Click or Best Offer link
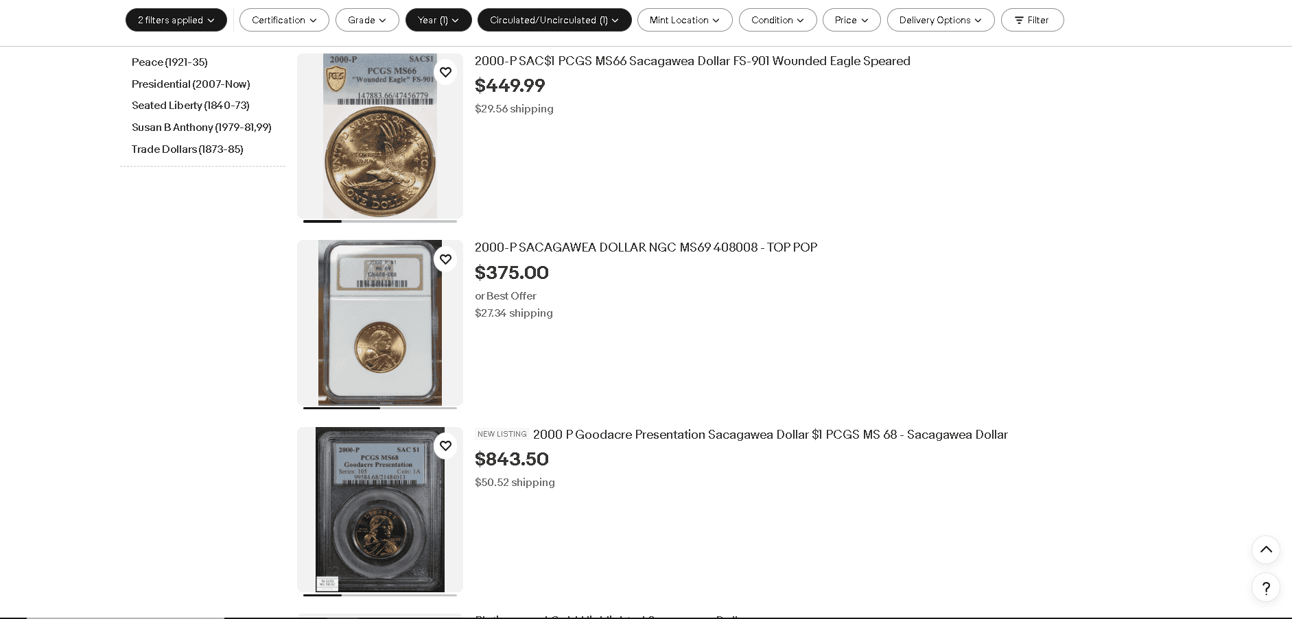The width and height of the screenshot is (1292, 619). coord(505,296)
